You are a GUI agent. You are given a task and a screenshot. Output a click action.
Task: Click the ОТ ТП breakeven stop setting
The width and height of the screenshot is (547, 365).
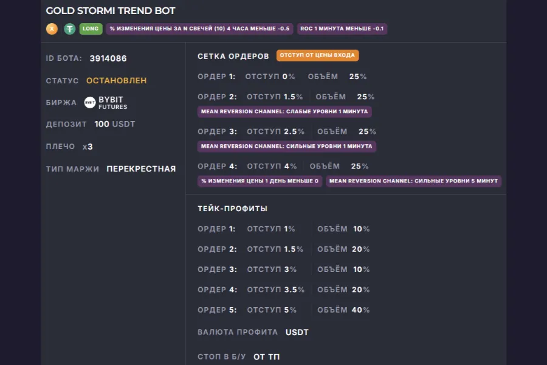tap(266, 356)
